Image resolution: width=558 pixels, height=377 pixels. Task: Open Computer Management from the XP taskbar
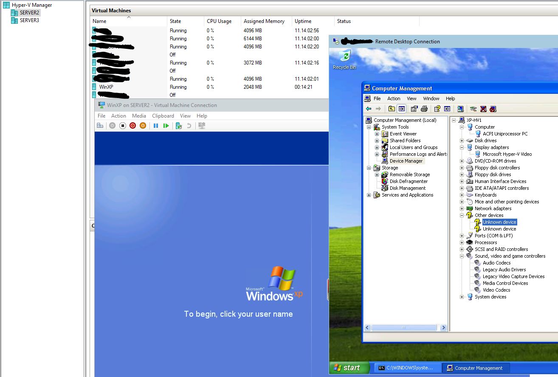pos(476,368)
